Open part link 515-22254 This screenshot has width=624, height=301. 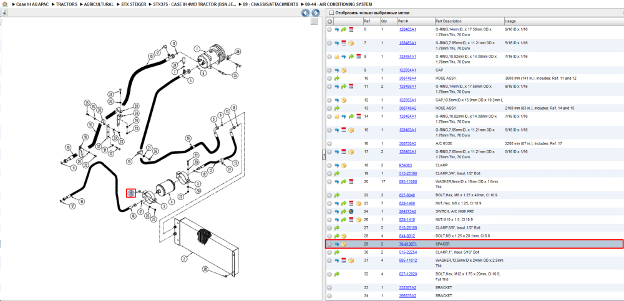408,252
